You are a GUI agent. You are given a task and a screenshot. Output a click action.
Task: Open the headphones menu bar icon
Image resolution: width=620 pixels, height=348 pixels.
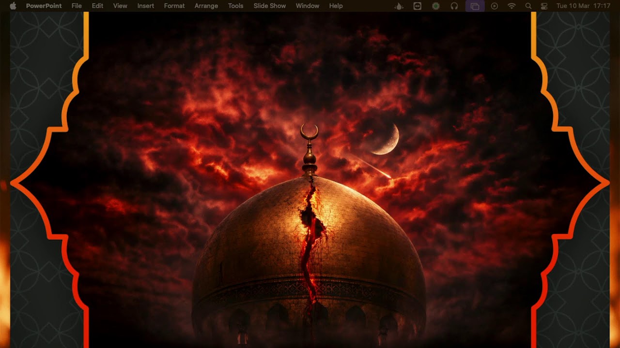[454, 6]
